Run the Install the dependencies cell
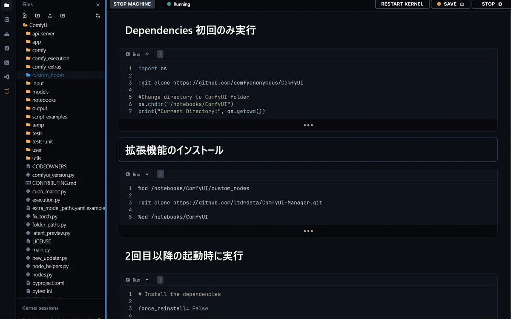The image size is (511, 319). 132,280
